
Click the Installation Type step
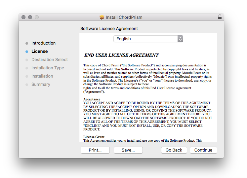tap(48, 68)
